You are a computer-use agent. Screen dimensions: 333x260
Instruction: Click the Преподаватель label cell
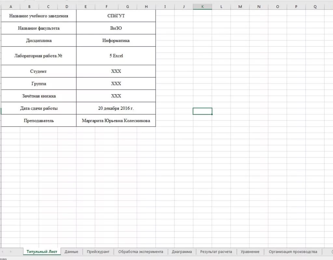(39, 121)
